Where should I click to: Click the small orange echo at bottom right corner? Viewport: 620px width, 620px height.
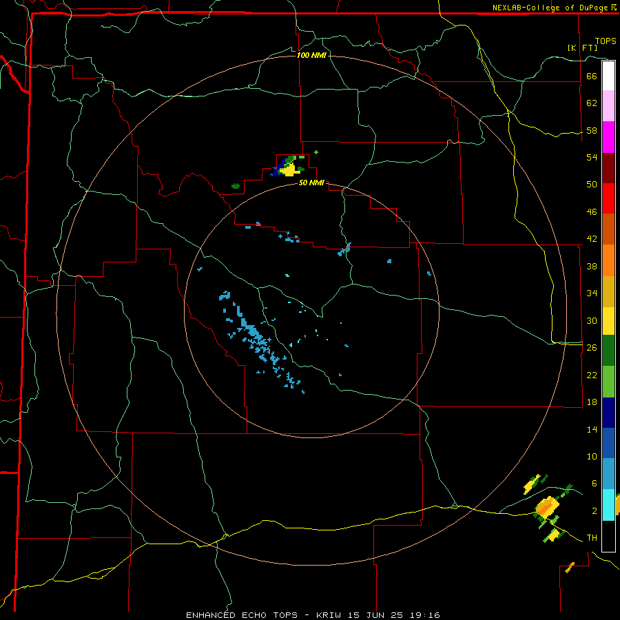point(570,568)
